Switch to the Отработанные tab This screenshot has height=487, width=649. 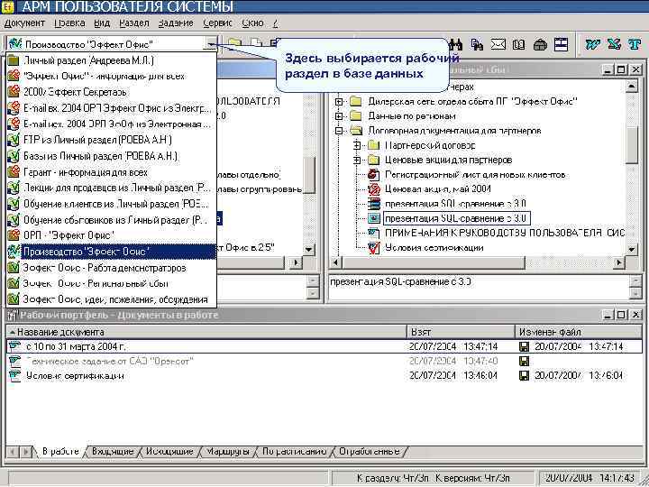coord(370,452)
